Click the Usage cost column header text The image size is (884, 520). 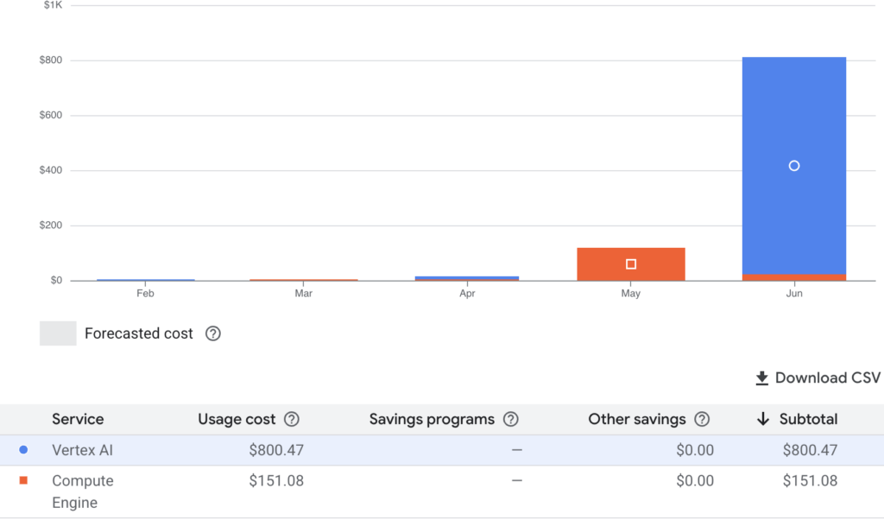click(x=237, y=419)
